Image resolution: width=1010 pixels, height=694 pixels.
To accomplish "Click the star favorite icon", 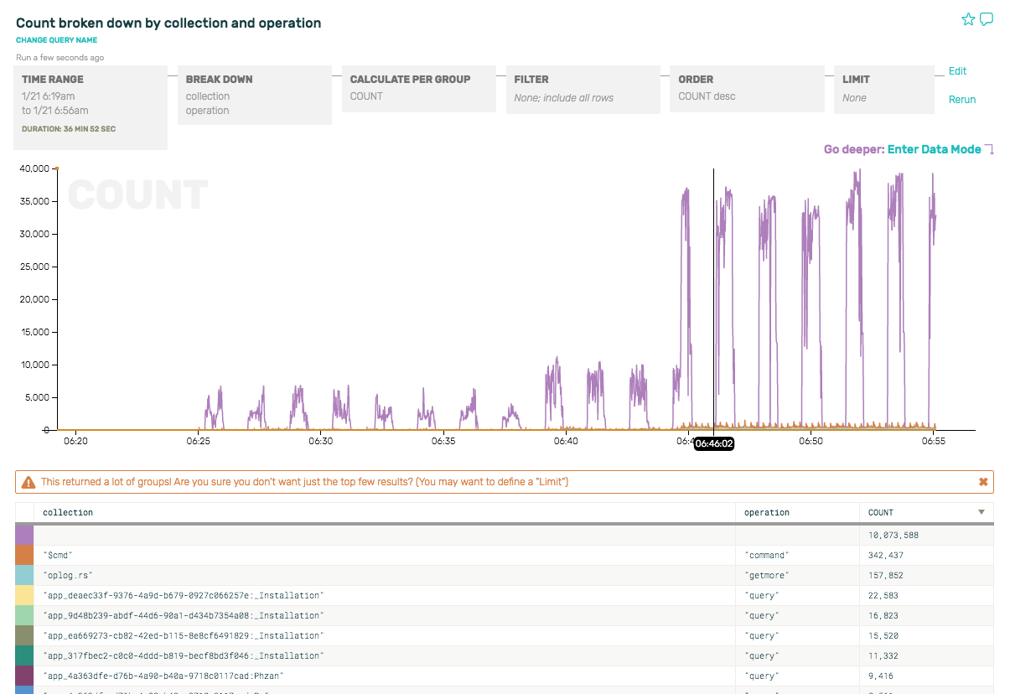I will [968, 19].
